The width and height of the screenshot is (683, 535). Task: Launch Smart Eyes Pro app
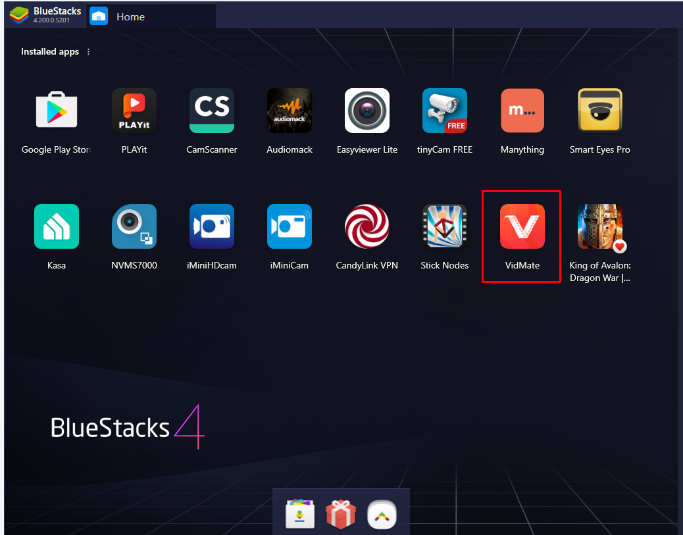click(x=600, y=110)
